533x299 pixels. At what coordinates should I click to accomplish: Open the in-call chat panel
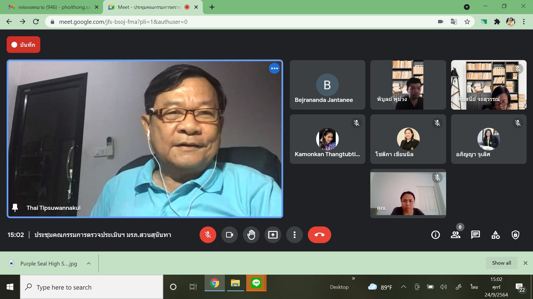[475, 235]
